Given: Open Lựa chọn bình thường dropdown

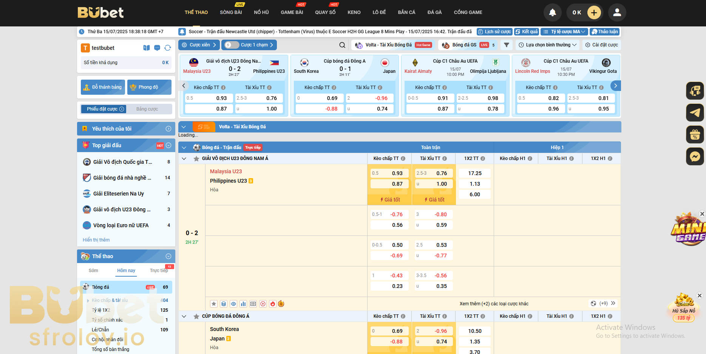Looking at the screenshot, I should pos(548,45).
